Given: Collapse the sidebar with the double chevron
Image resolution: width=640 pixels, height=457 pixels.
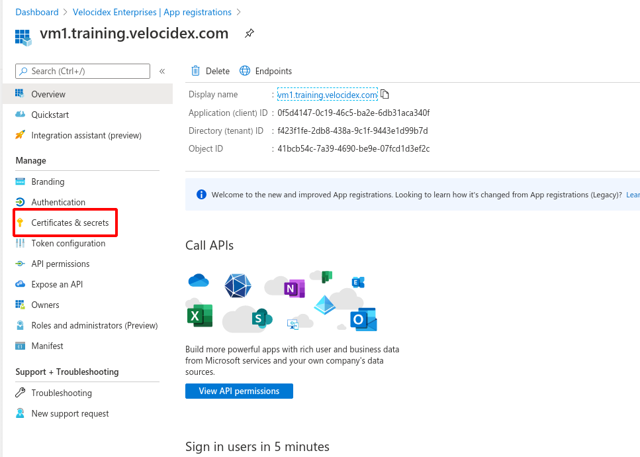Looking at the screenshot, I should pyautogui.click(x=162, y=71).
